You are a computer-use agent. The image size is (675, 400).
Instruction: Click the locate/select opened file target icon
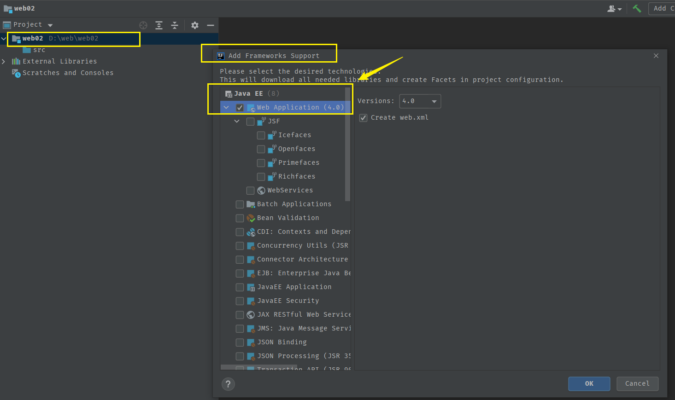[143, 25]
